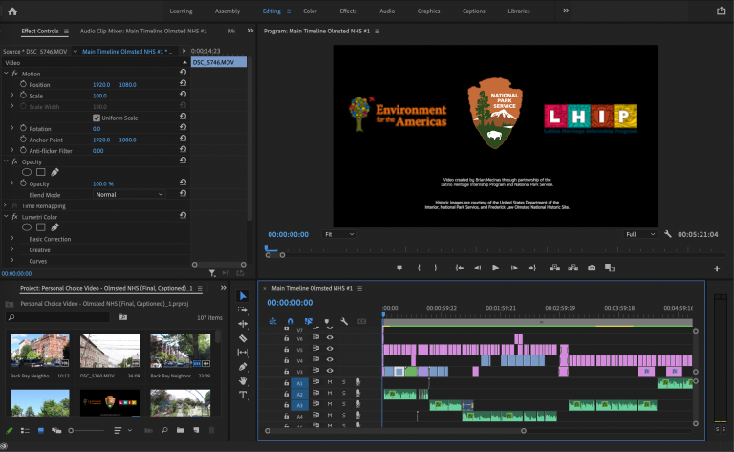Hide track V4 with its eye icon
Viewport: 734px width, 452px height.
point(330,360)
